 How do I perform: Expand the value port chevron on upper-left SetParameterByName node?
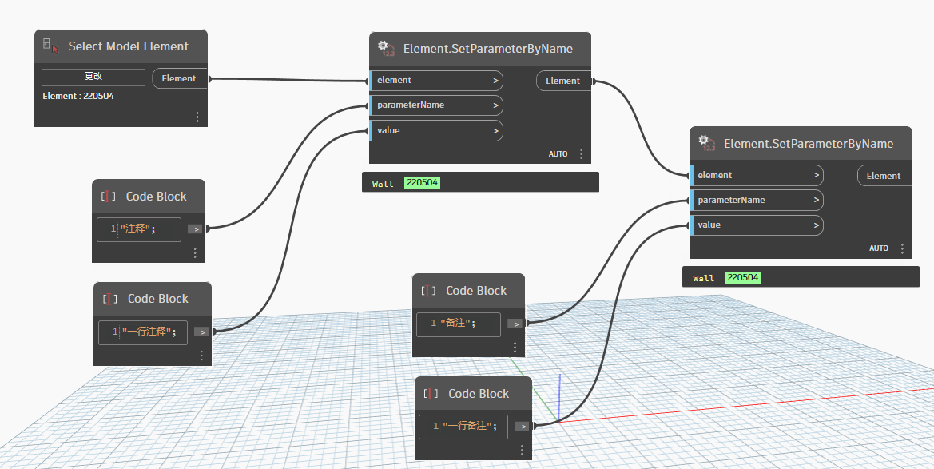coord(495,131)
